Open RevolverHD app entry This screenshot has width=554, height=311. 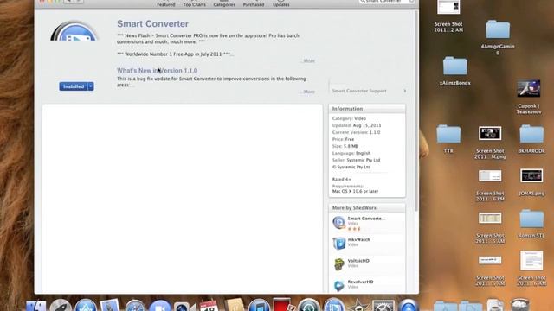click(x=367, y=285)
